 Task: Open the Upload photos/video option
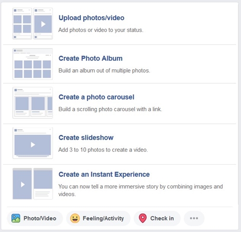tap(92, 18)
